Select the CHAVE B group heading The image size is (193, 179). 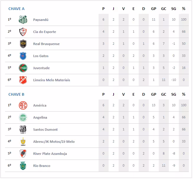tap(17, 95)
